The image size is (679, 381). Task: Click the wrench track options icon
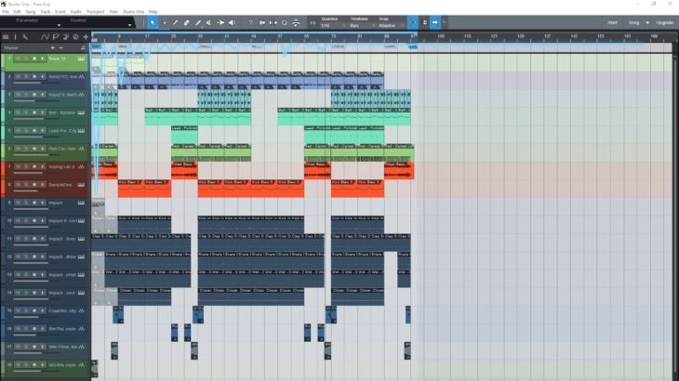pos(25,37)
